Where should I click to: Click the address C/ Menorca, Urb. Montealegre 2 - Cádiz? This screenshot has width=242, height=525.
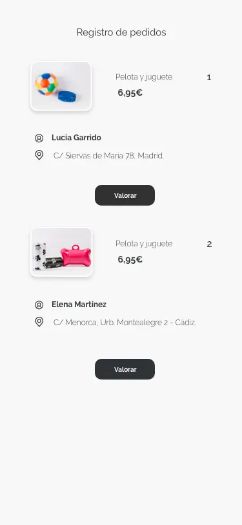pyautogui.click(x=125, y=323)
